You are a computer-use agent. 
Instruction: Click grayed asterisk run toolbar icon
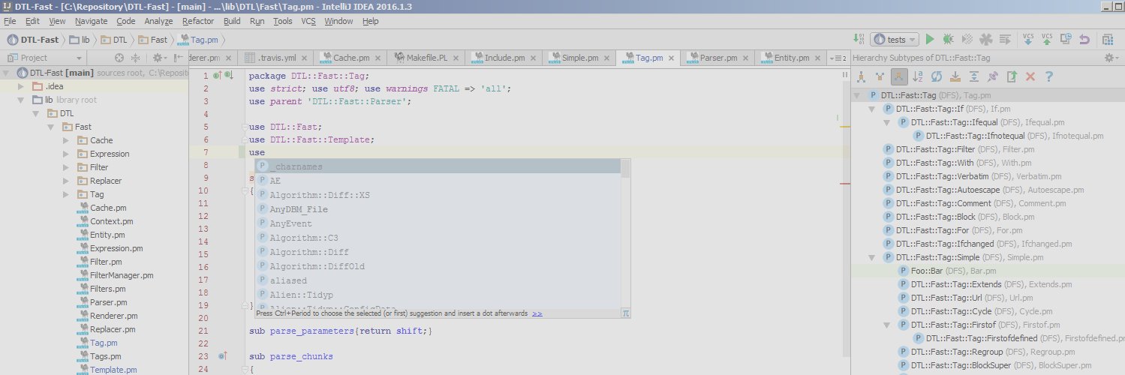tap(986, 39)
